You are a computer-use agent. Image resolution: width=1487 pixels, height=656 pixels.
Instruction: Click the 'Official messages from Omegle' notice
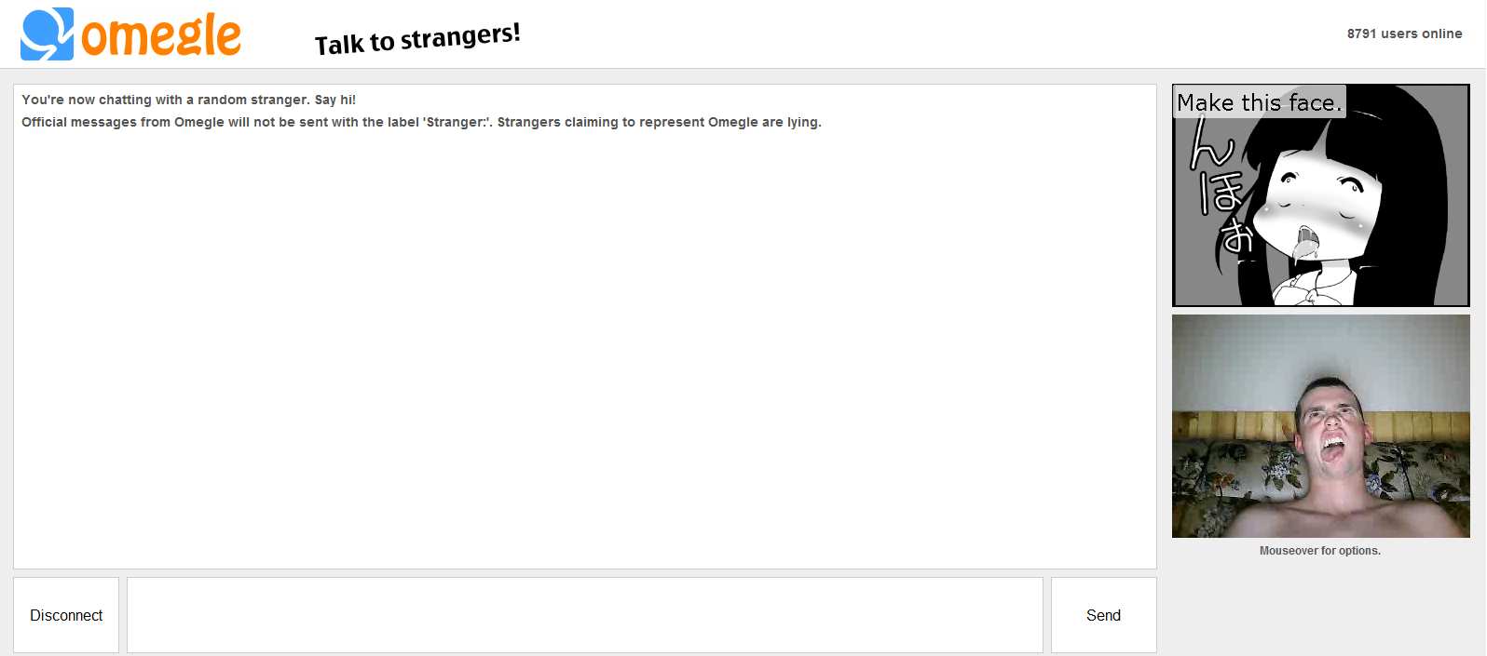pos(421,122)
